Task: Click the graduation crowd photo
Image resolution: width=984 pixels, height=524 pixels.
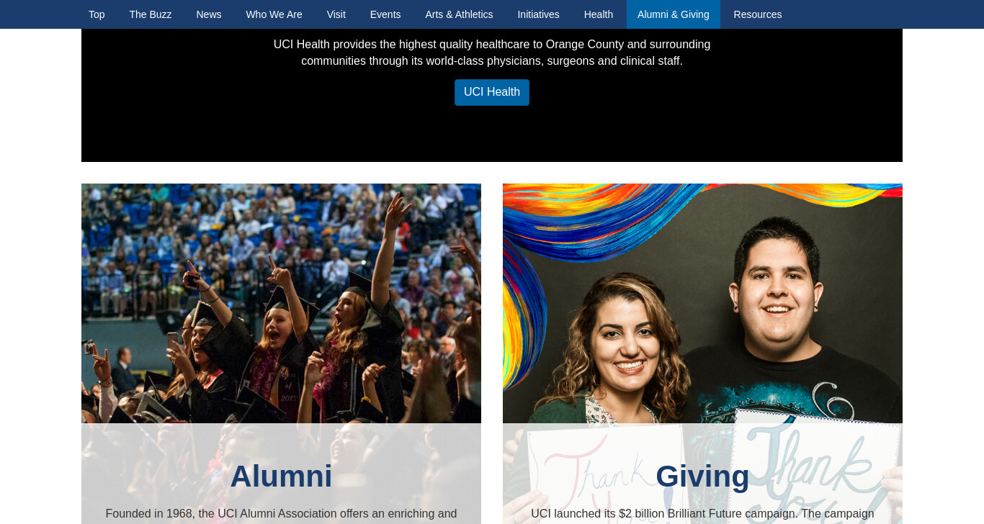Action: 281,303
